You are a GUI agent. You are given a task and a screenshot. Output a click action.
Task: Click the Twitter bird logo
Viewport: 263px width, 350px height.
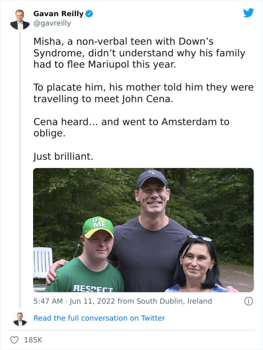248,13
